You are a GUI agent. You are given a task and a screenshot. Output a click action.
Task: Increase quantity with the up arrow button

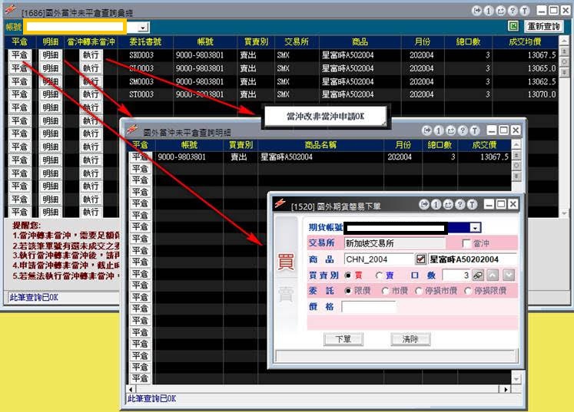coord(493,275)
